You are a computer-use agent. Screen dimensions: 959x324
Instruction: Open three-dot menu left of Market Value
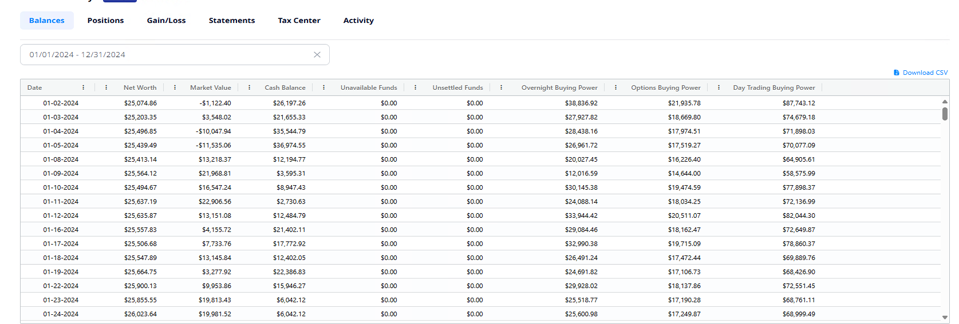click(175, 87)
